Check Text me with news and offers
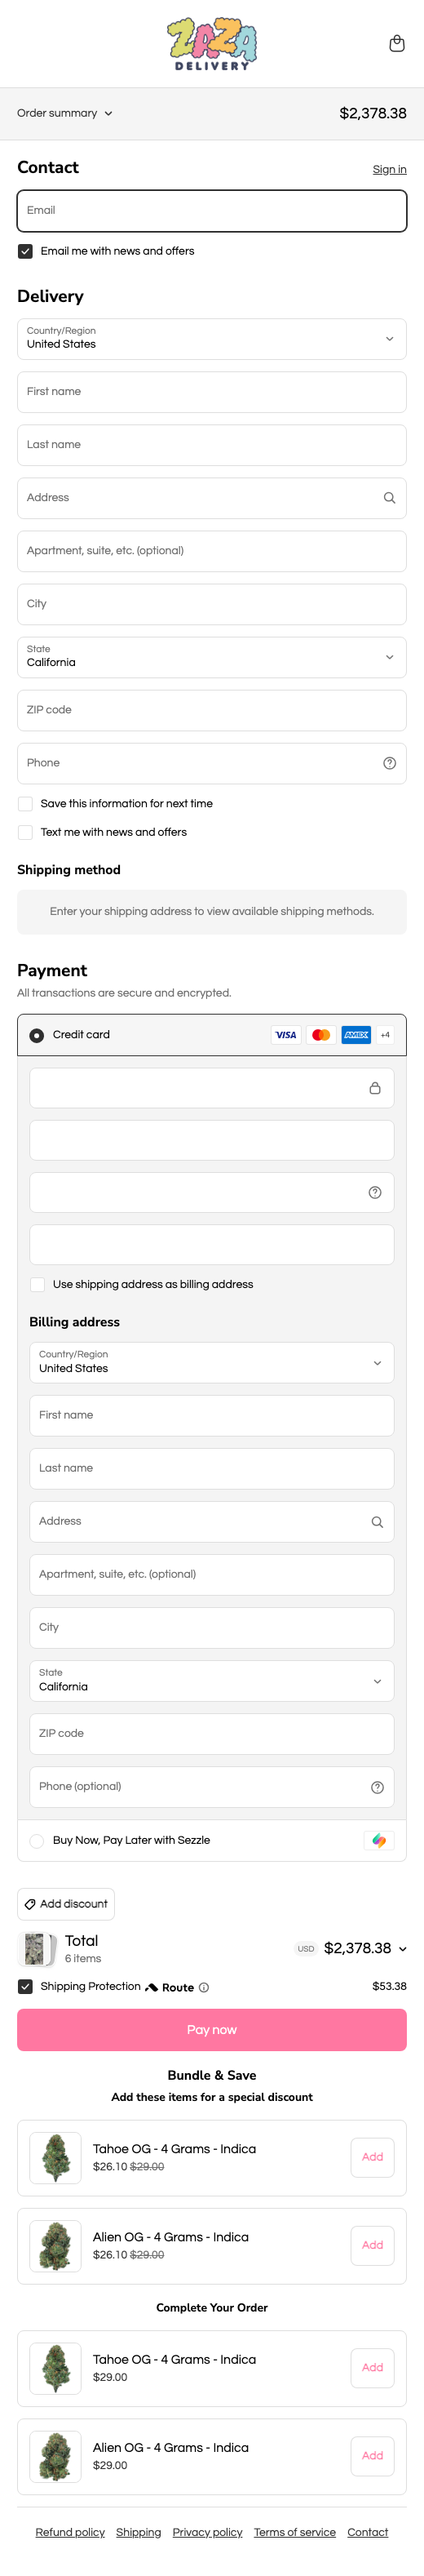424x2576 pixels. [25, 832]
